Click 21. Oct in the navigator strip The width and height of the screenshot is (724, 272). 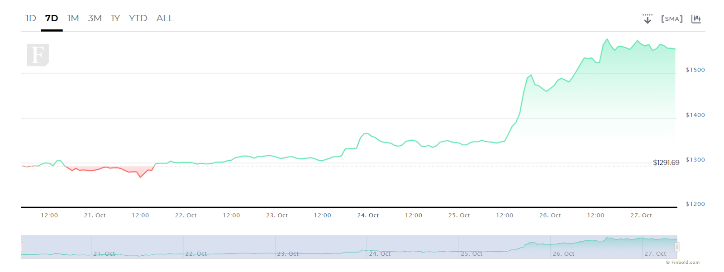coord(104,254)
